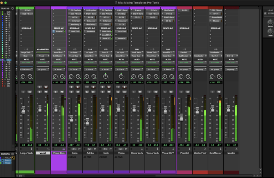Open the Verse SC send on Verse track
Image resolution: width=274 pixels, height=178 pixels.
pos(122,39)
